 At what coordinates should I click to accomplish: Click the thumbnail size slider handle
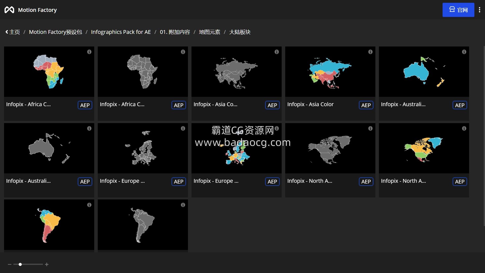(20, 264)
